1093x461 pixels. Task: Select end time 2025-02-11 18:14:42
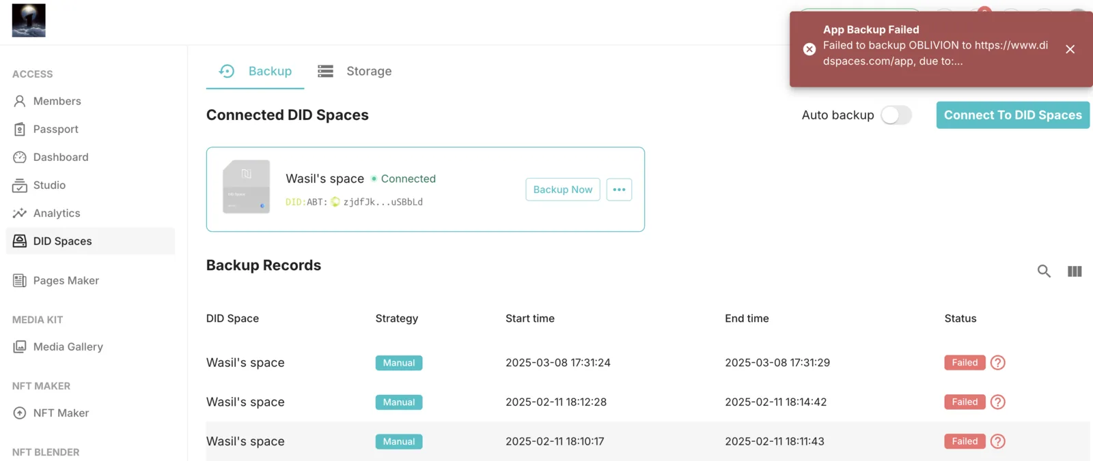pyautogui.click(x=776, y=402)
